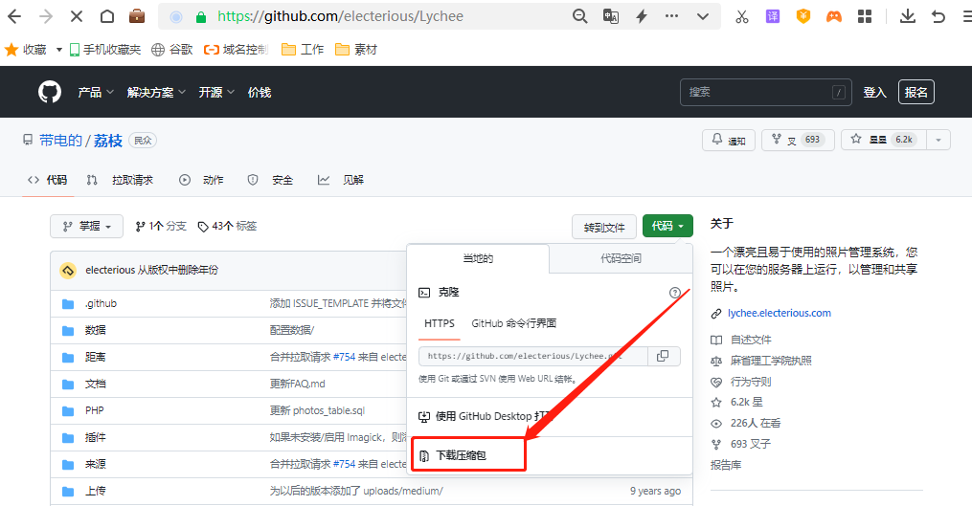
Task: Open the browser downloads icon
Action: pos(908,16)
